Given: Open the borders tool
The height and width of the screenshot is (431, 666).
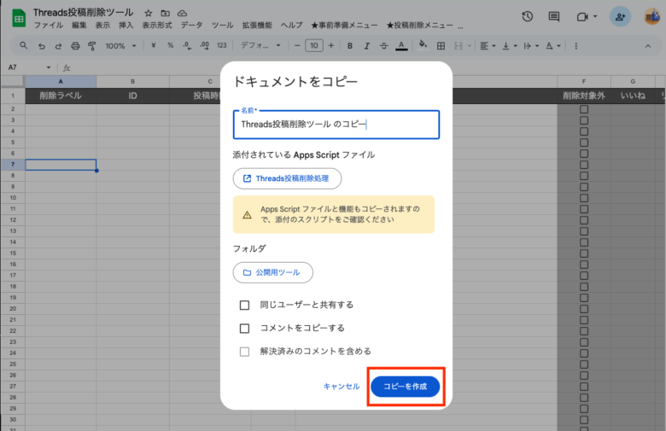Looking at the screenshot, I should pos(441,46).
